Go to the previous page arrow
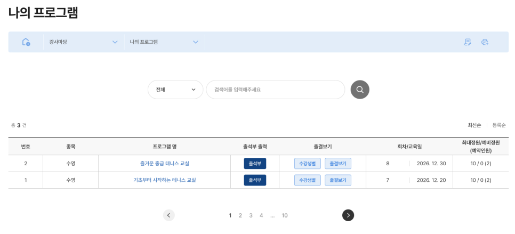Image resolution: width=515 pixels, height=234 pixels. [169, 215]
